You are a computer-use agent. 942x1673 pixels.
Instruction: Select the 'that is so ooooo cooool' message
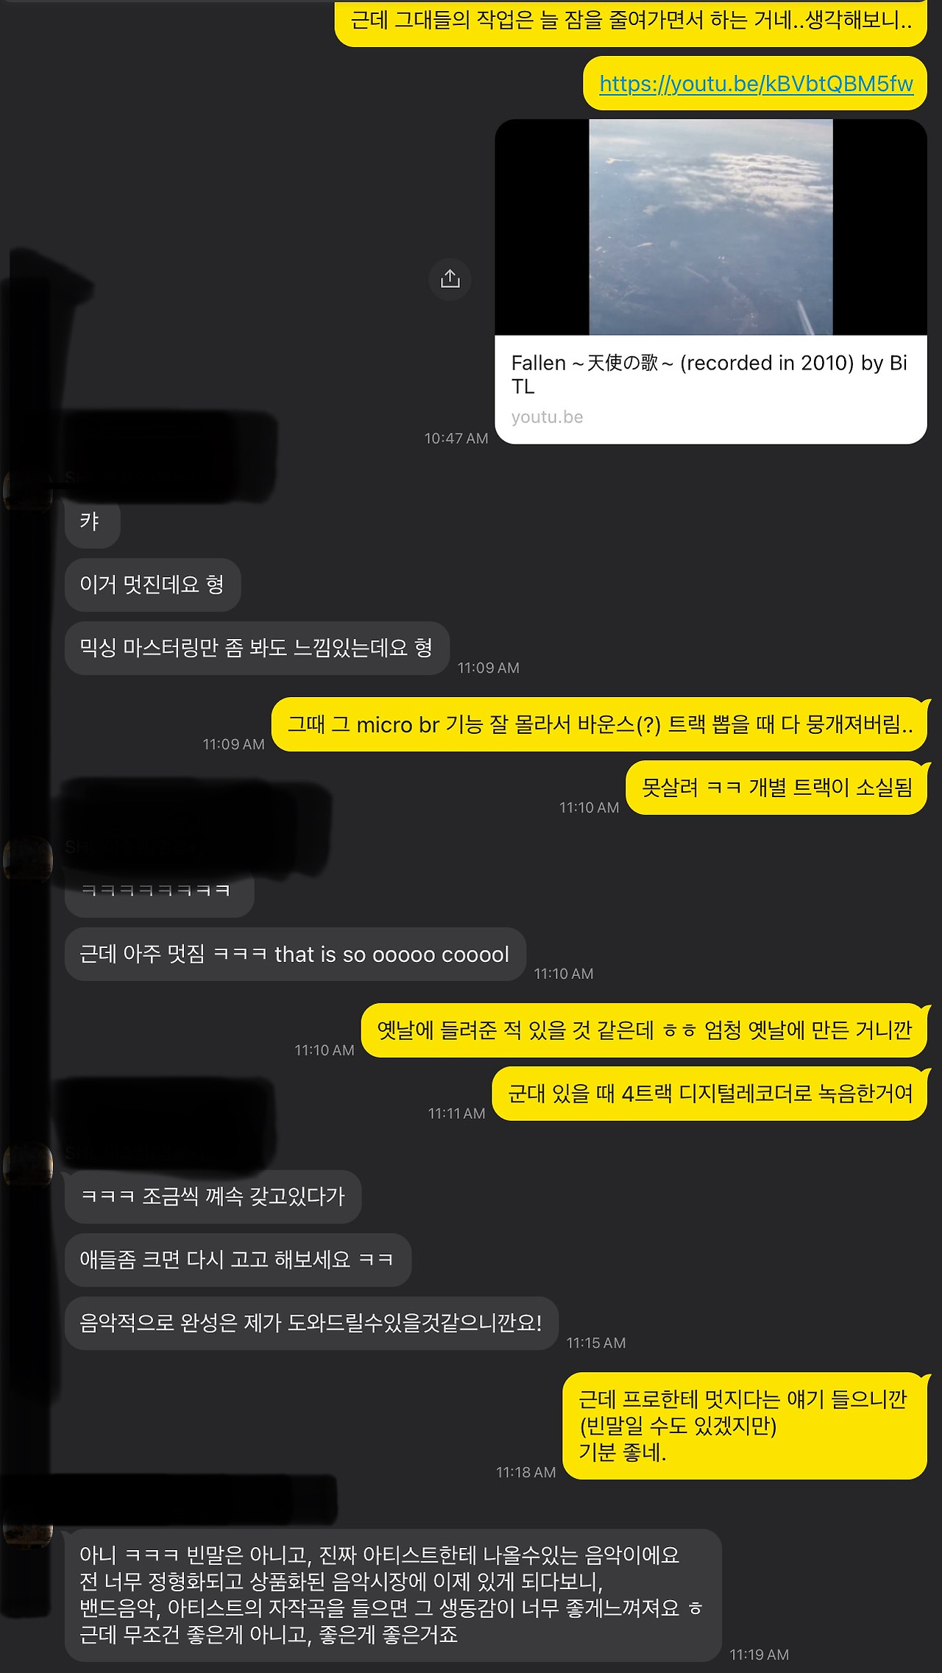[295, 955]
